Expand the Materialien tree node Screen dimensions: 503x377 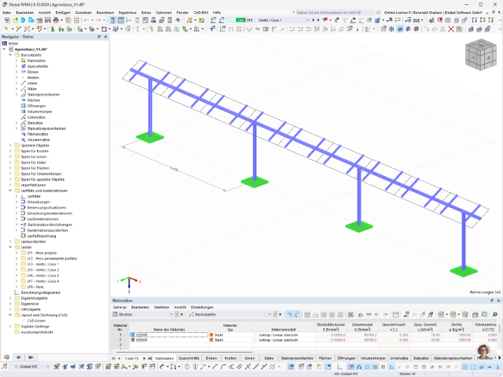coord(17,61)
